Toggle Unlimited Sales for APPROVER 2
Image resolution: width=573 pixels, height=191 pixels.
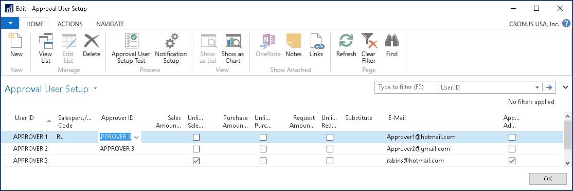(x=196, y=149)
